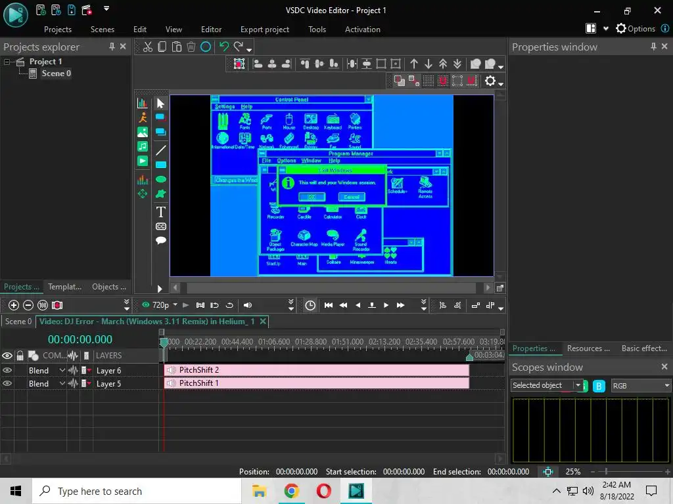Toggle the B blue channel in Scopes window
Viewport: 673px width, 504px height.
(x=599, y=386)
